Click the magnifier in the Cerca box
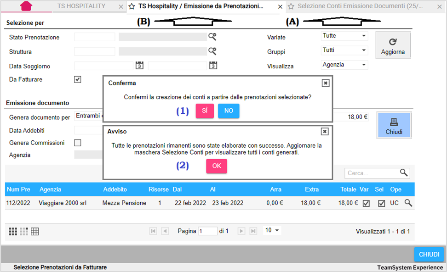Viewport: 447px width, 272px height. (x=404, y=172)
